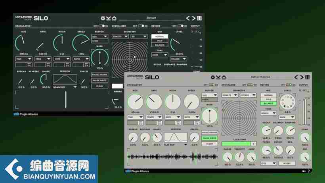Click Clear button in light window
Screen dimensions: 325x183
point(209,144)
